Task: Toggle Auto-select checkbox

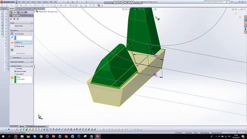Action: pyautogui.click(x=15, y=74)
